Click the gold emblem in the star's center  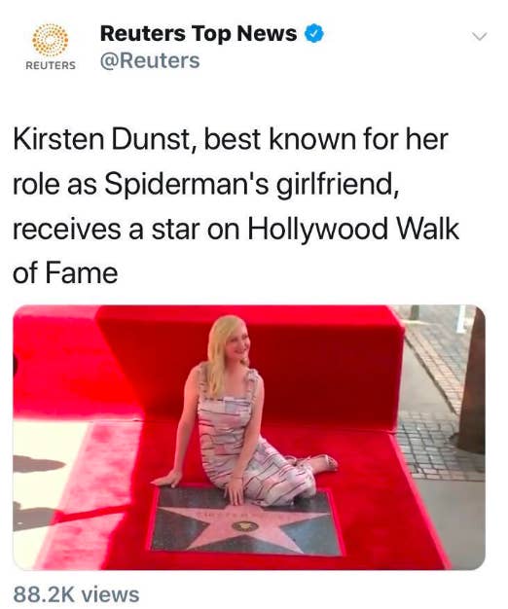pos(245,526)
